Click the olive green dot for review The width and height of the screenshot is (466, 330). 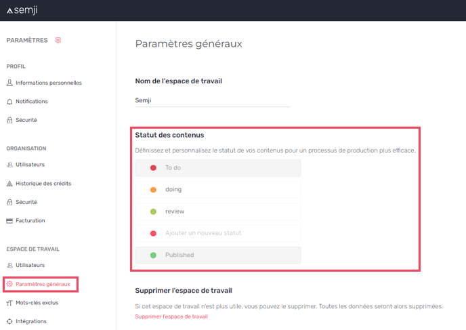pos(153,211)
